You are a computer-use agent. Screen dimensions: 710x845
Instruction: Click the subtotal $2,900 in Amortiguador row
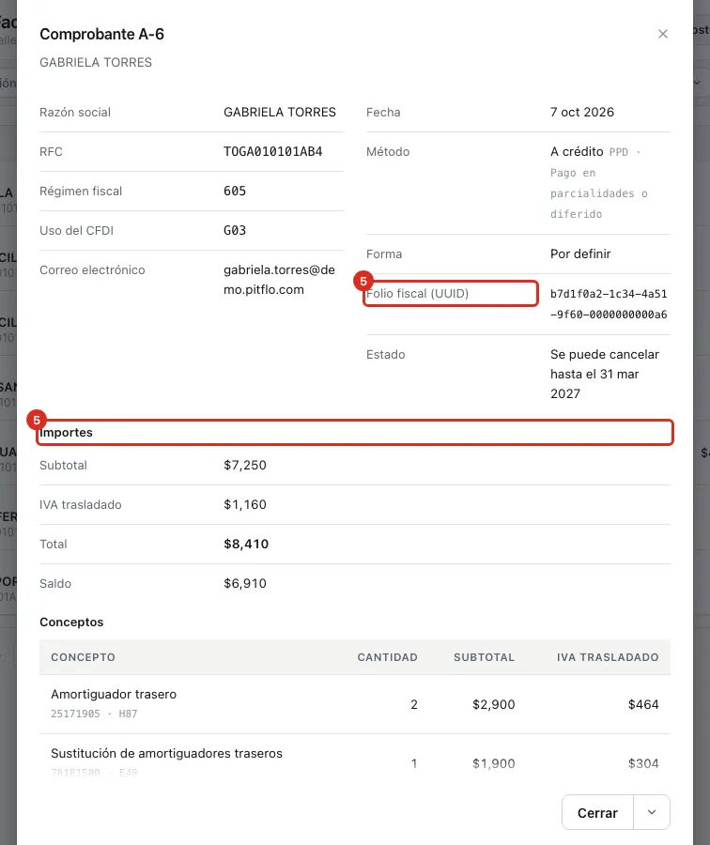coord(493,705)
